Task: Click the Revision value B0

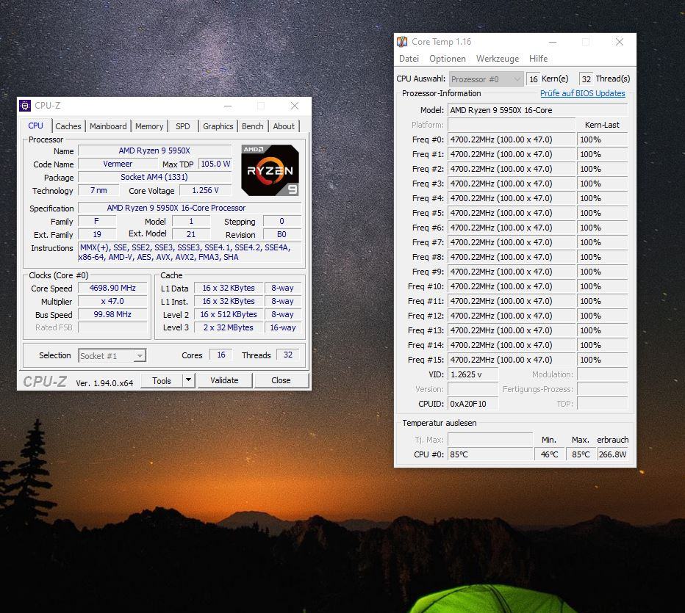Action: pyautogui.click(x=281, y=234)
